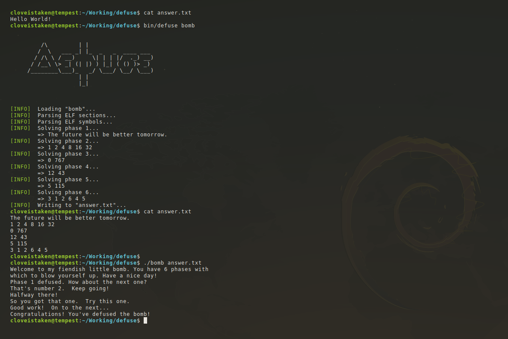Click "Phase 1 defused. How about the next one?"
Image resolution: width=508 pixels, height=339 pixels.
(x=78, y=282)
